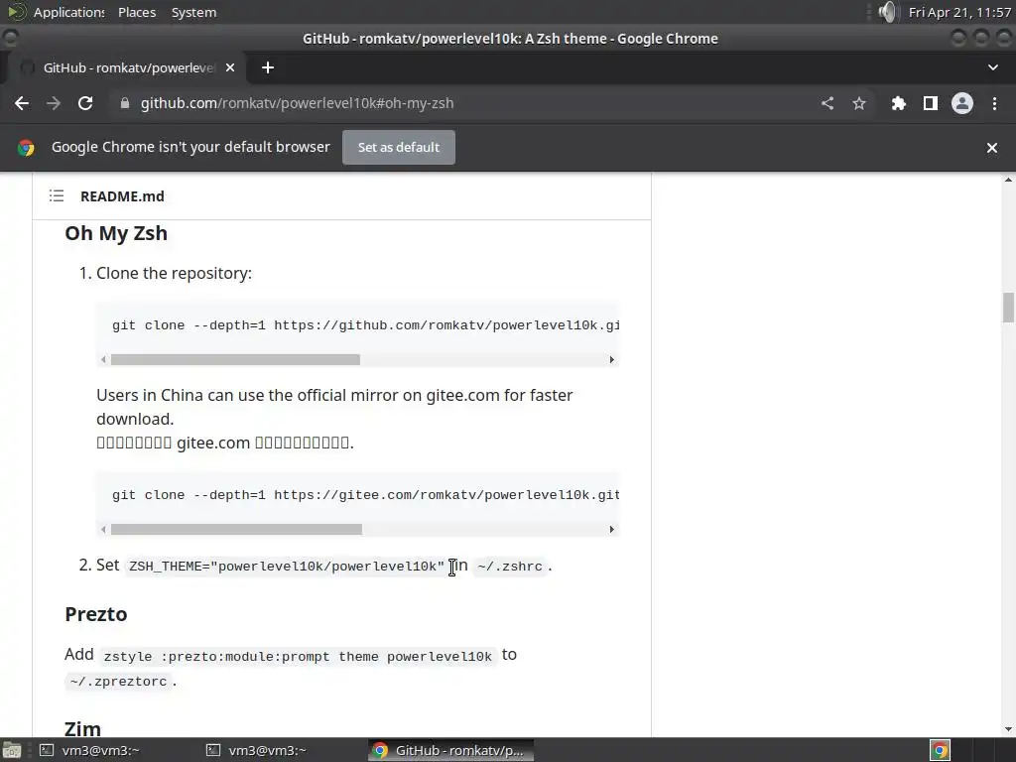Click the github git clone command text

click(365, 325)
